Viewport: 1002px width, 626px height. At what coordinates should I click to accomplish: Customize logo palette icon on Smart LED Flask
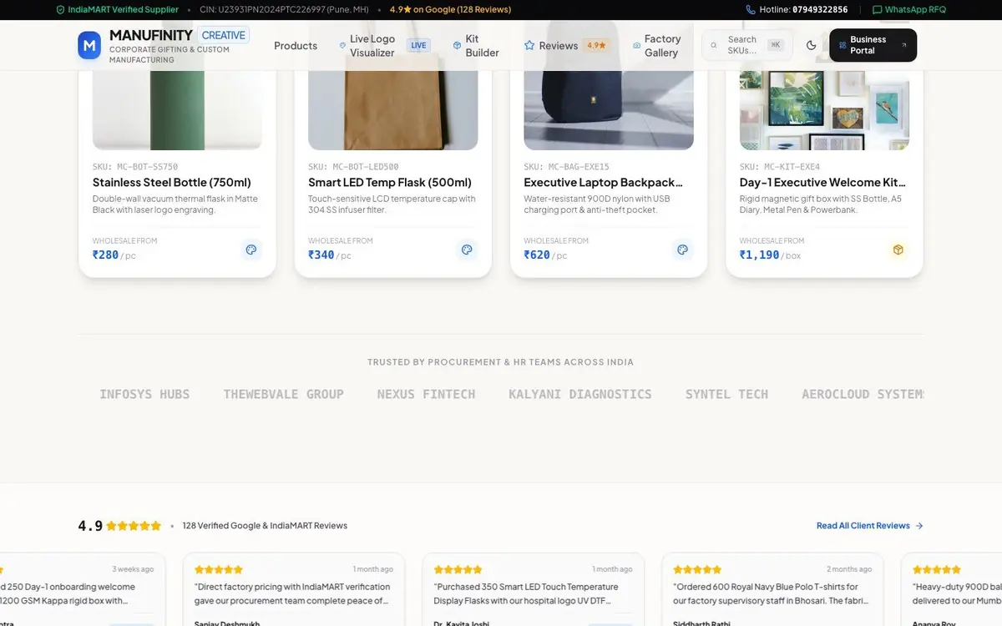coord(467,250)
